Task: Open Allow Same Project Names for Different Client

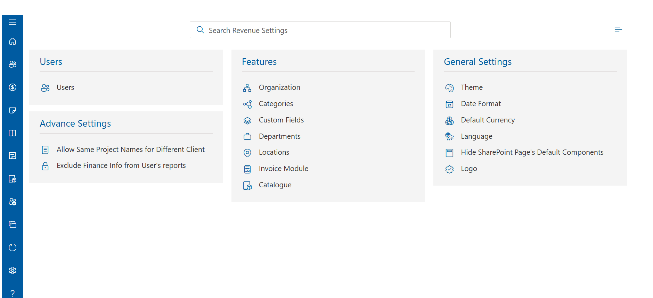Action: [x=131, y=150]
